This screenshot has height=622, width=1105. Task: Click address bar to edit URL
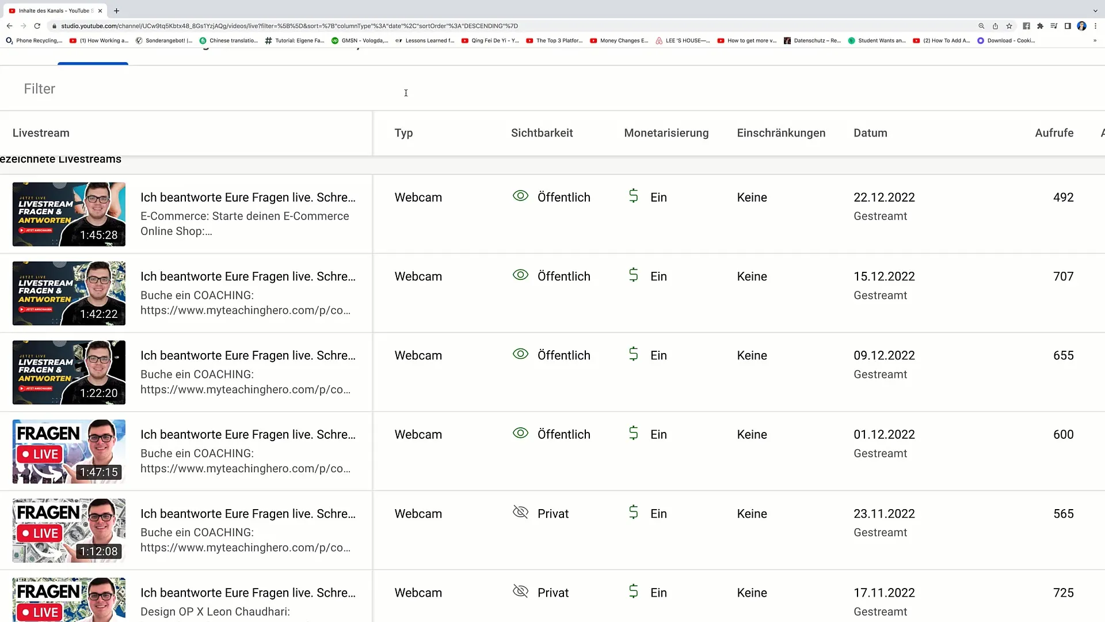[290, 26]
